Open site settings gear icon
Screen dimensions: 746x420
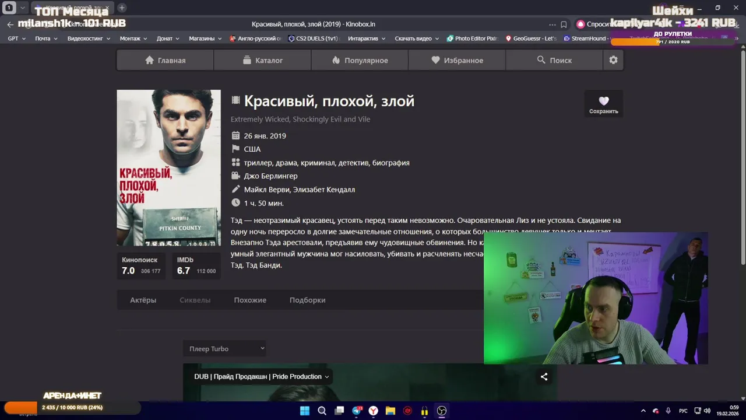[x=613, y=60]
